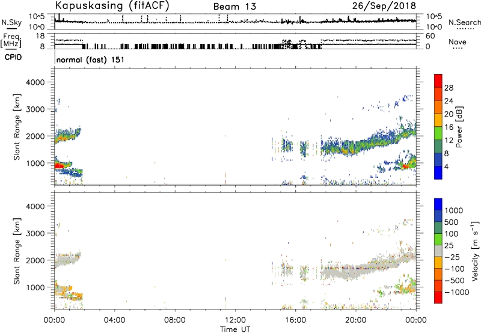481x333 pixels.
Task: Select the "Beam 13" label
Action: coord(234,7)
